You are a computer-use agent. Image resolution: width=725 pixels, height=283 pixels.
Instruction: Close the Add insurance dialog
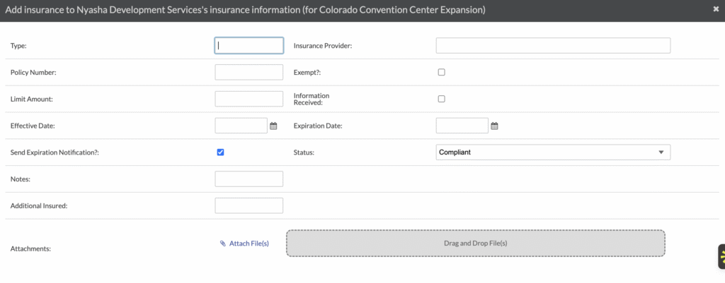coord(717,10)
